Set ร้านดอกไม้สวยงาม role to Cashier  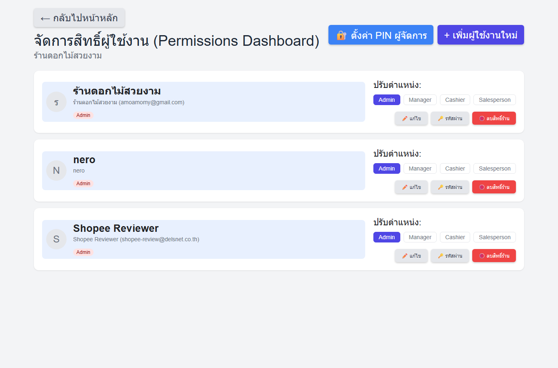point(455,100)
